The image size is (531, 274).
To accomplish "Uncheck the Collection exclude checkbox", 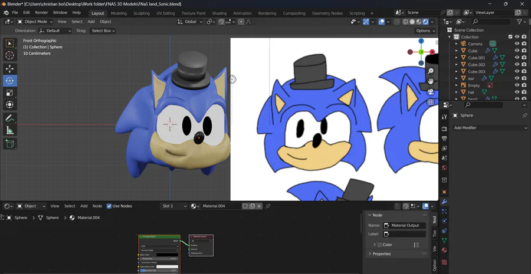I will (510, 37).
